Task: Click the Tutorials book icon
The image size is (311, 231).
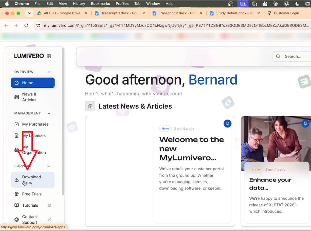Action: click(x=17, y=205)
